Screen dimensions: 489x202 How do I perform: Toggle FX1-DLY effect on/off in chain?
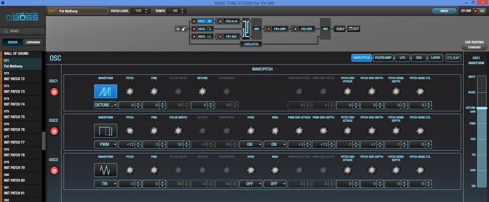tap(220, 36)
